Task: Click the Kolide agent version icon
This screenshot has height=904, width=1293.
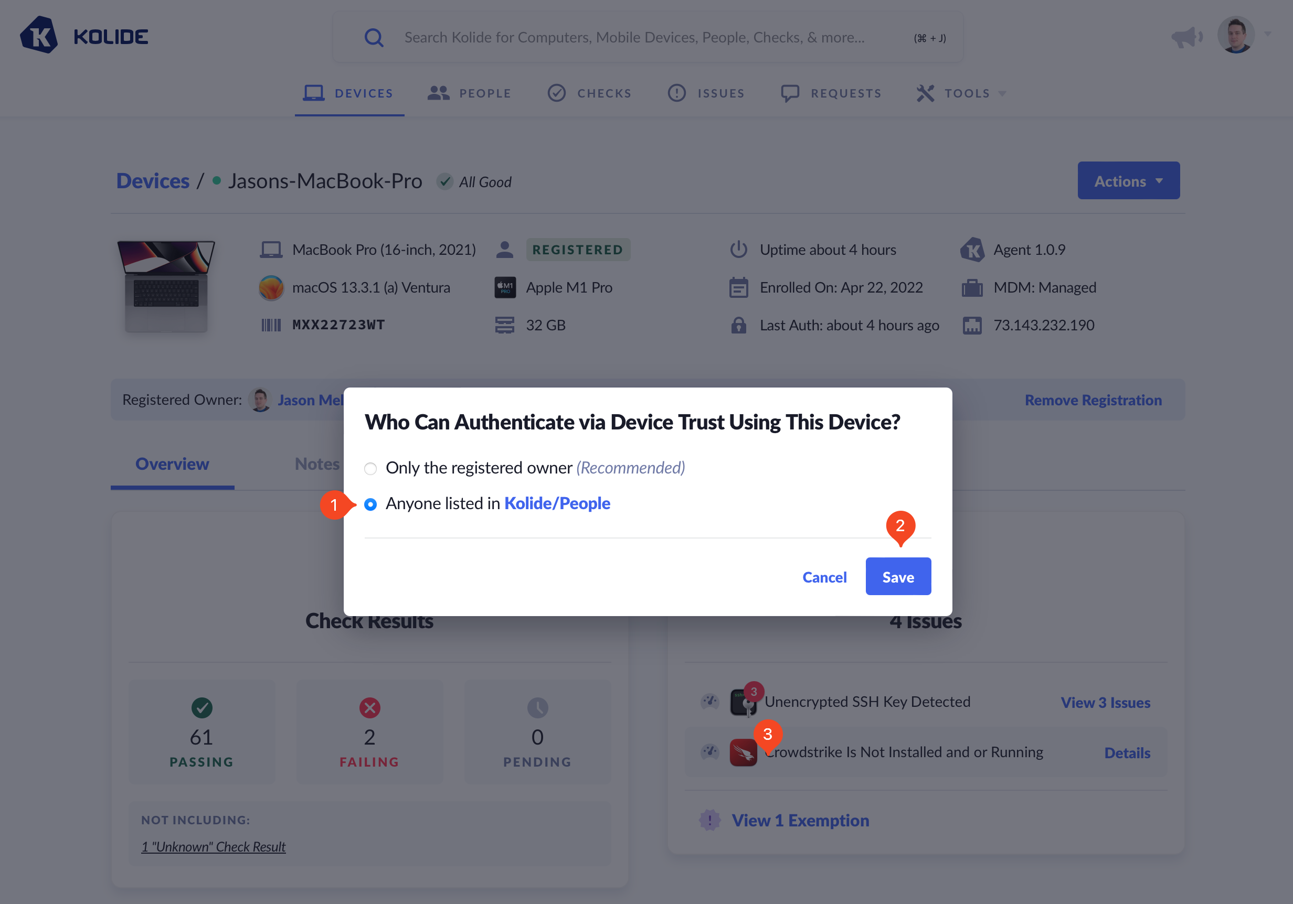Action: click(972, 250)
